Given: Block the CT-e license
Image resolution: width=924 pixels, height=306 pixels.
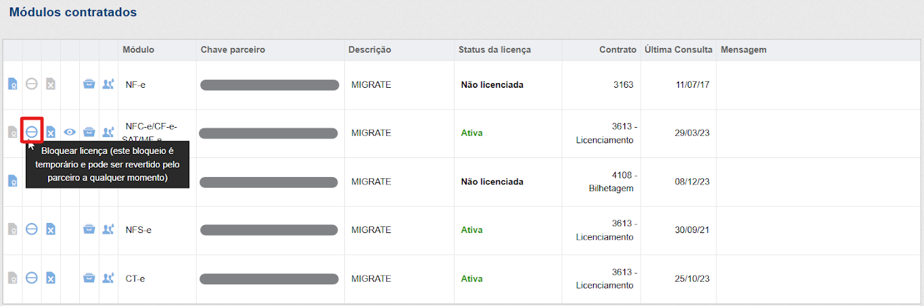Looking at the screenshot, I should (x=32, y=278).
